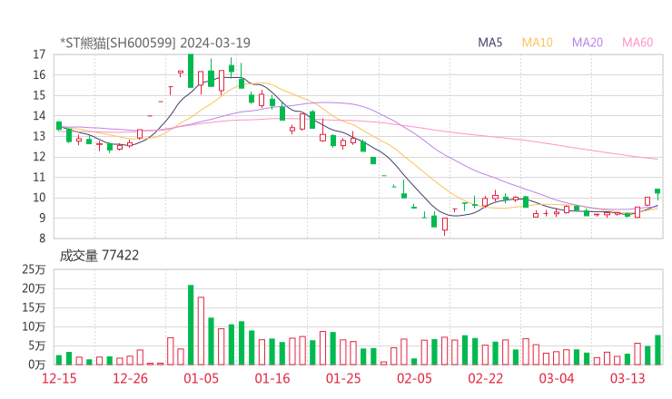Click the price axis value 10

click(x=39, y=198)
